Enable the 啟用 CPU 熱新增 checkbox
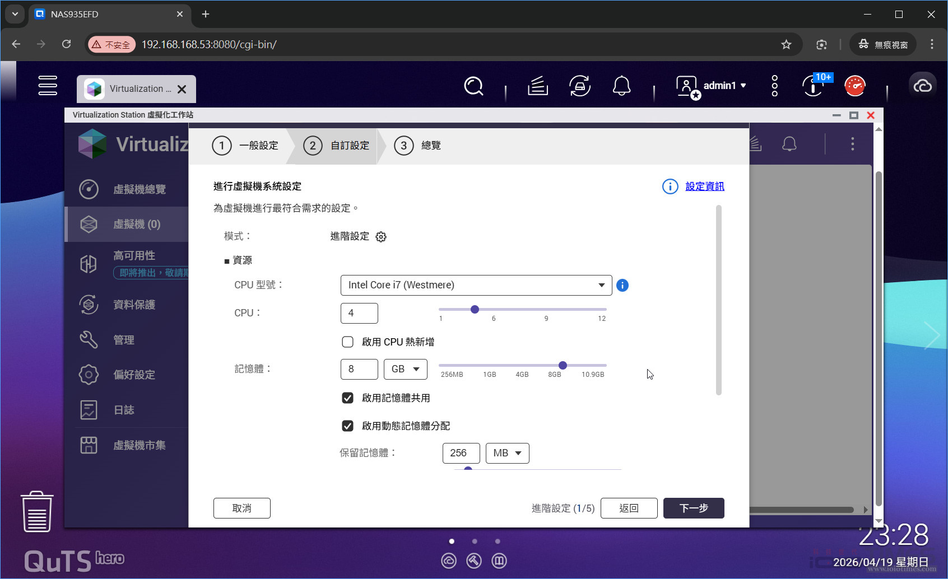 (x=347, y=342)
